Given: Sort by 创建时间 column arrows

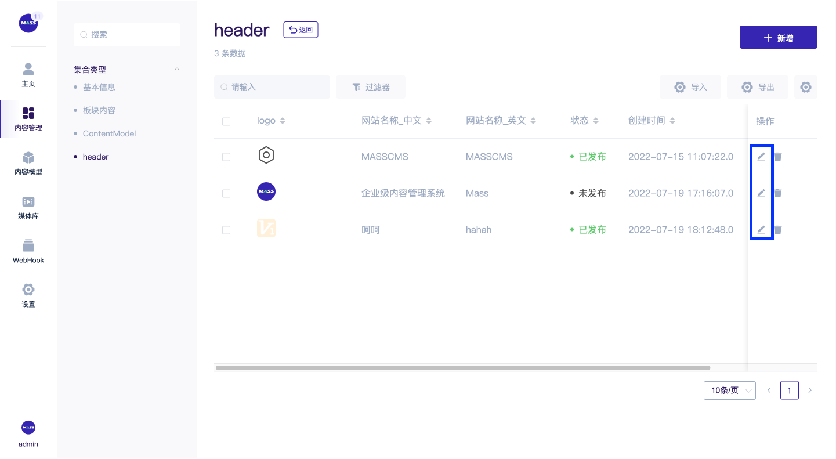Looking at the screenshot, I should 672,121.
